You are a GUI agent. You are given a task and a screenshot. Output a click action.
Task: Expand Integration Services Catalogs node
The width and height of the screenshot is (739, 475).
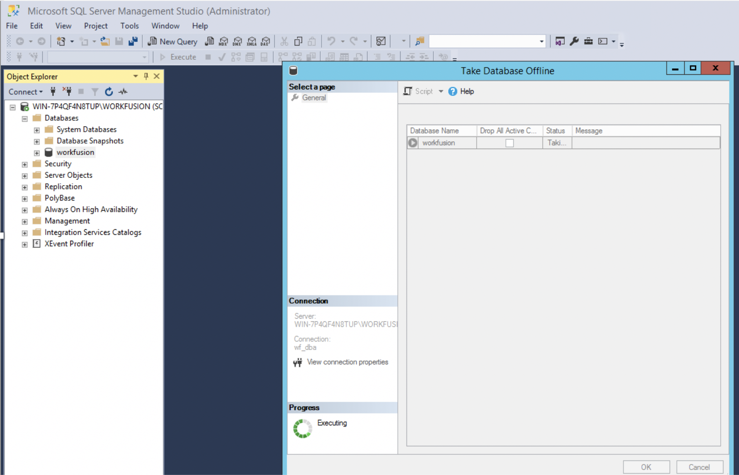[x=25, y=233]
